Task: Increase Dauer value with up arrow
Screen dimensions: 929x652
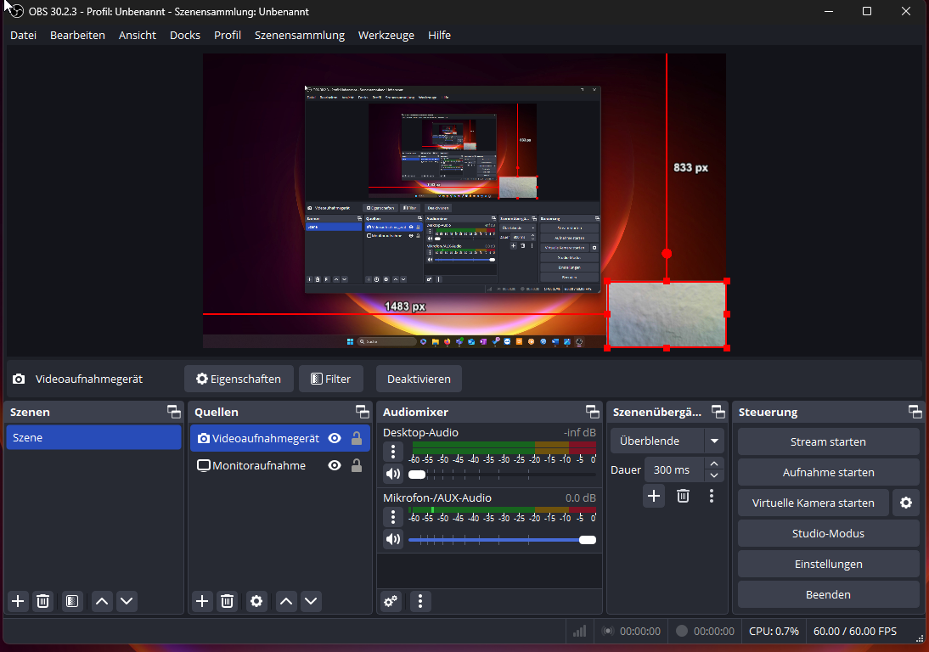Action: (714, 464)
